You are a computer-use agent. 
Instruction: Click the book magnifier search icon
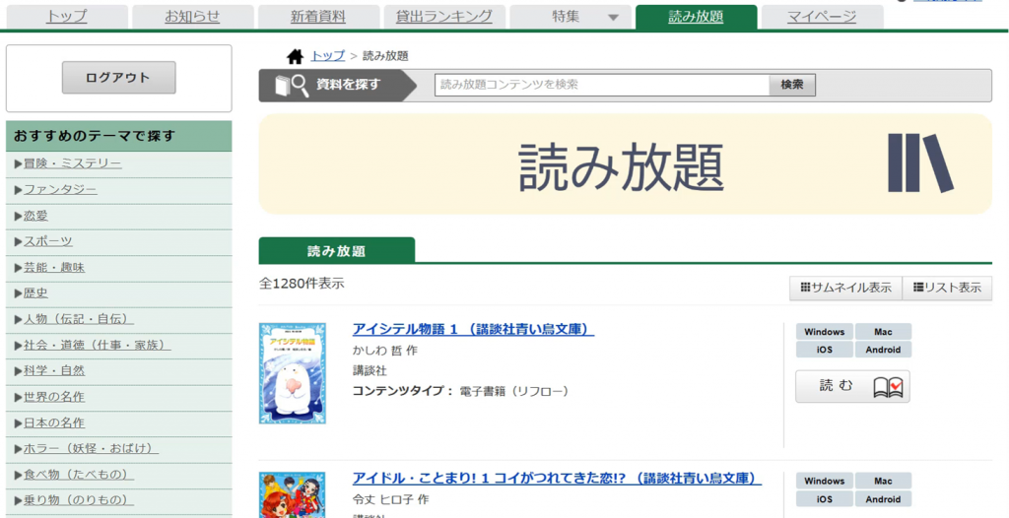pos(292,85)
